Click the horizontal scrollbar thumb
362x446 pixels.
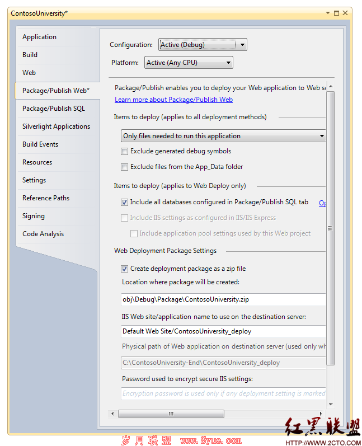[x=171, y=414]
